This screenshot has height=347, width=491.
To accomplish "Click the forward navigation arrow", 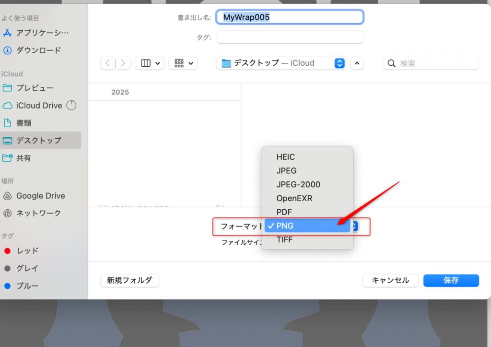I will [123, 63].
